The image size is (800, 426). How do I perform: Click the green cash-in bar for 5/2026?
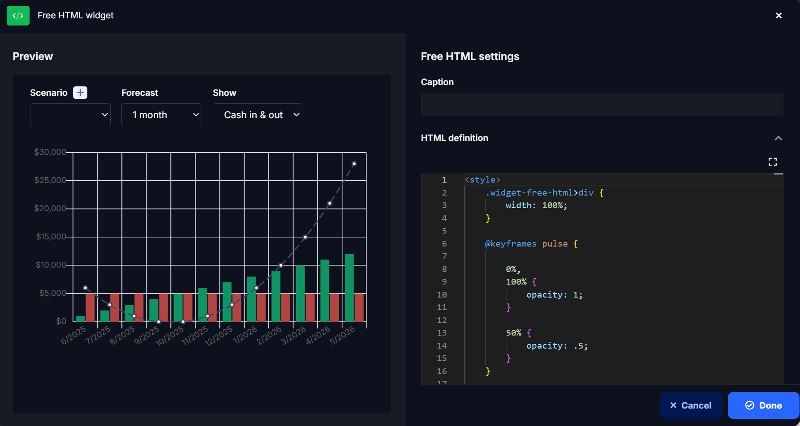(349, 288)
